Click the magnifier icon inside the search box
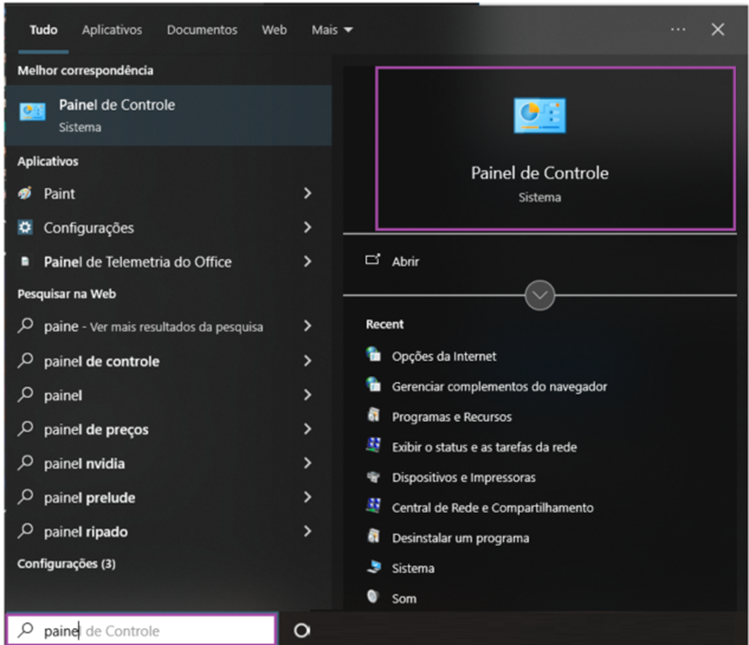The image size is (749, 645). (25, 630)
